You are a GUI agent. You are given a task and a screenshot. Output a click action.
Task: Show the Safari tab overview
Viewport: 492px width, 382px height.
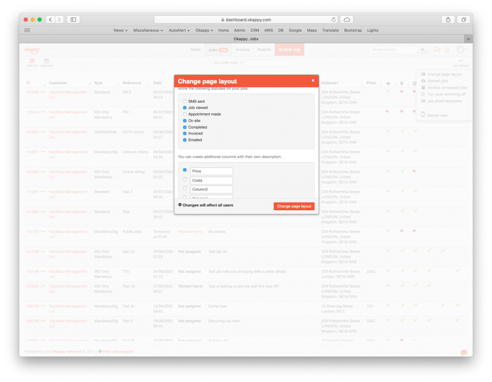pyautogui.click(x=464, y=19)
